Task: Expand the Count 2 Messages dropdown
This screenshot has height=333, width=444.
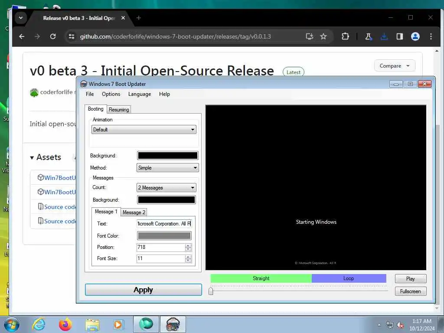Action: [166, 187]
